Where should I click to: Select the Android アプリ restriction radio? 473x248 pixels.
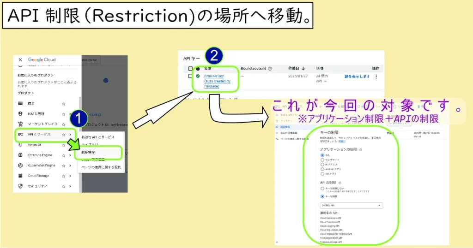pyautogui.click(x=322, y=169)
